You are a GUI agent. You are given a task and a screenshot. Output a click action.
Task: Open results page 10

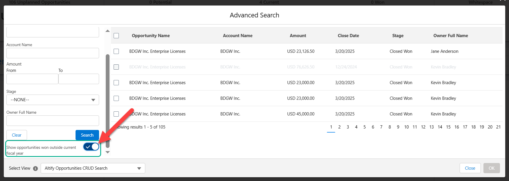click(x=406, y=127)
